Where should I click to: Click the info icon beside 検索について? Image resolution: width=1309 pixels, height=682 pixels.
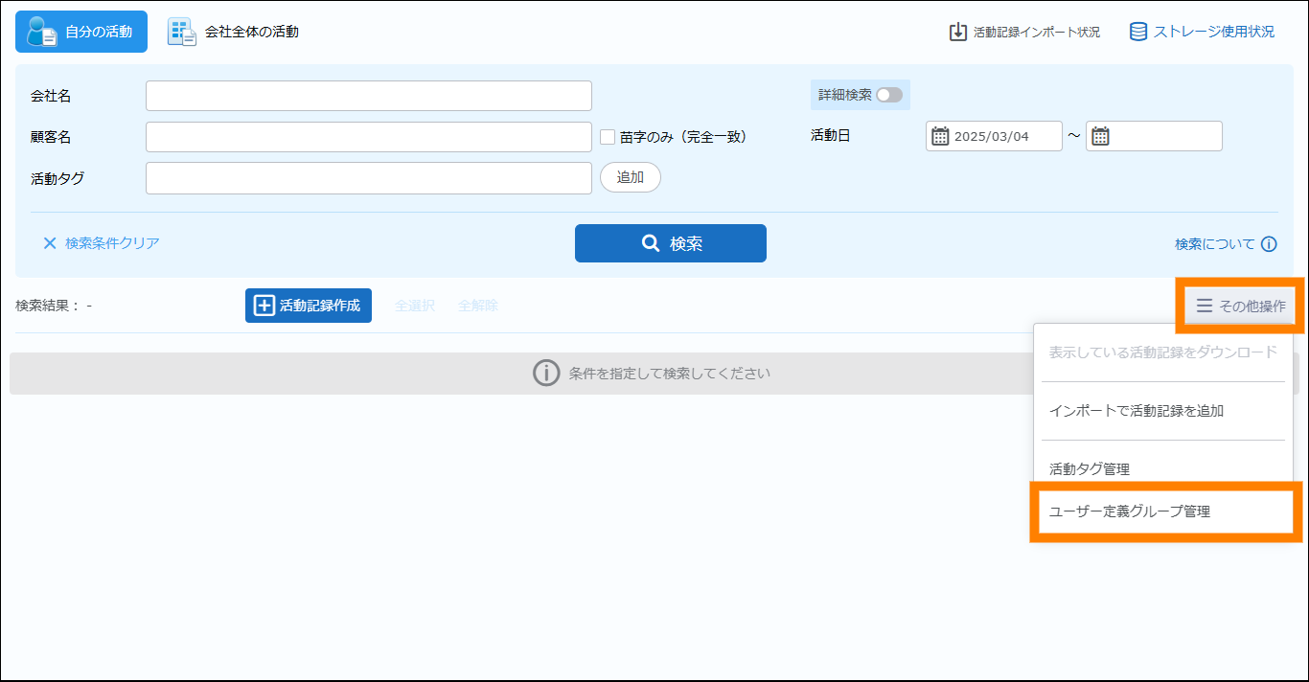[1269, 244]
